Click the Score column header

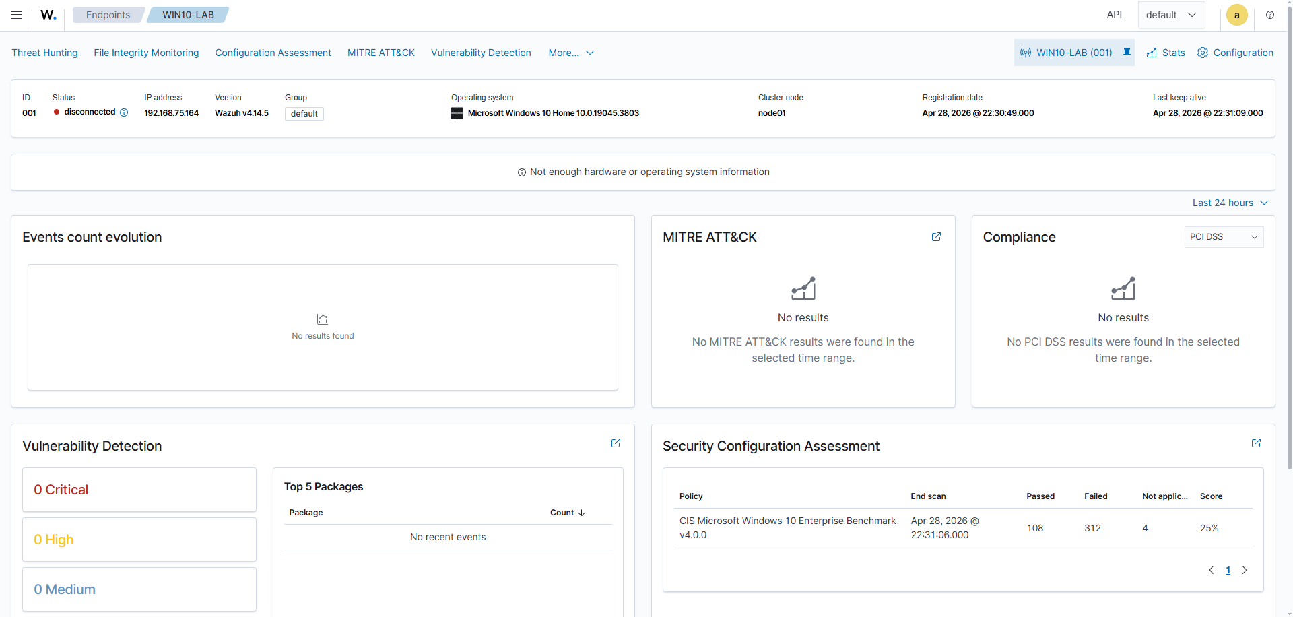pyautogui.click(x=1211, y=496)
